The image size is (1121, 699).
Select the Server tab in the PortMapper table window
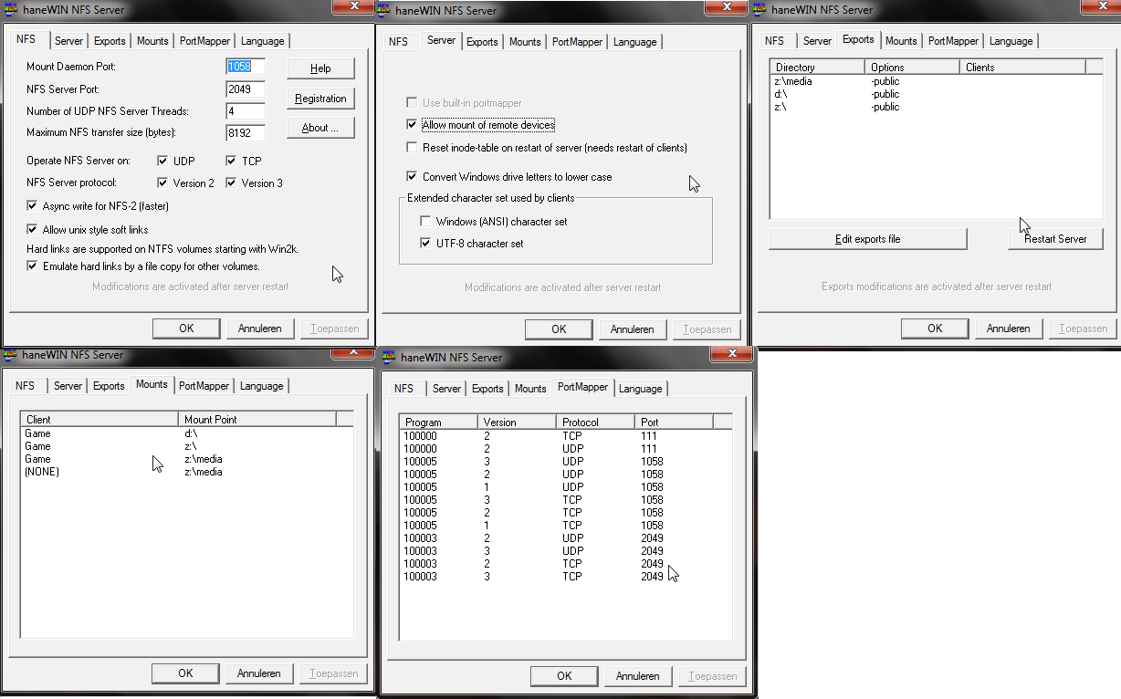446,389
